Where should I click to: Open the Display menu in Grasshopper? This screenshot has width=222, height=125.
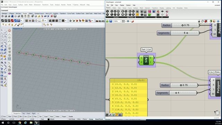(x=122, y=5)
